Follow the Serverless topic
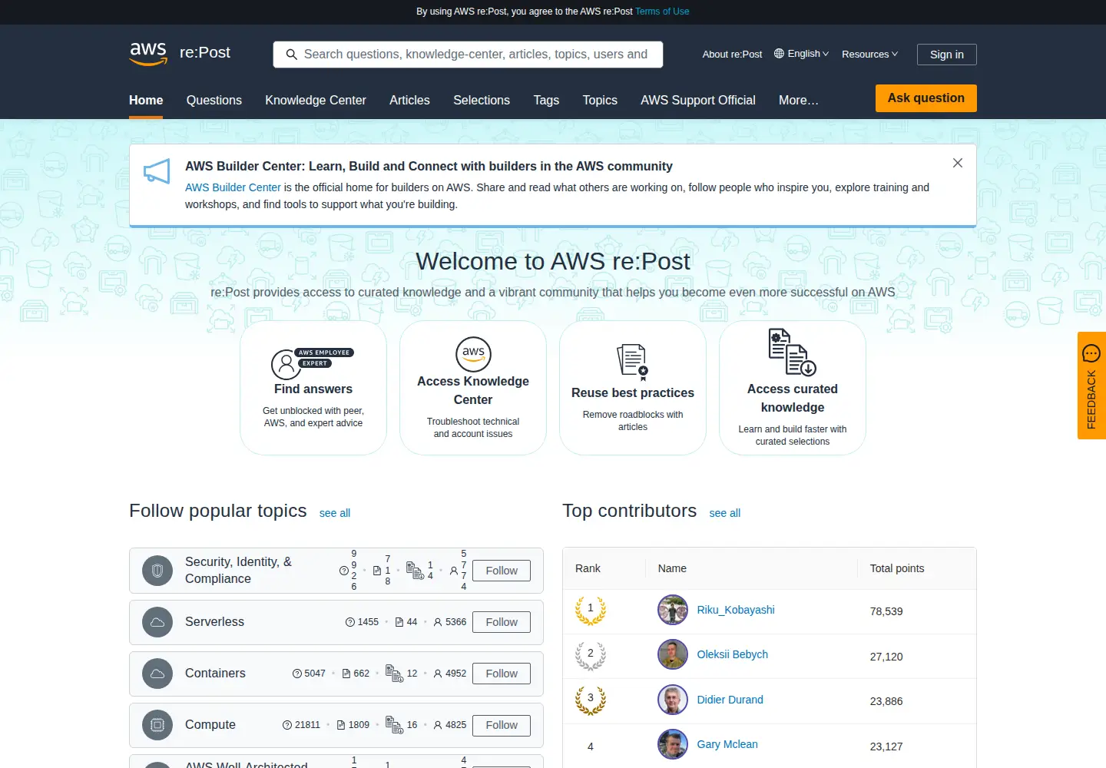Image resolution: width=1106 pixels, height=768 pixels. (502, 622)
